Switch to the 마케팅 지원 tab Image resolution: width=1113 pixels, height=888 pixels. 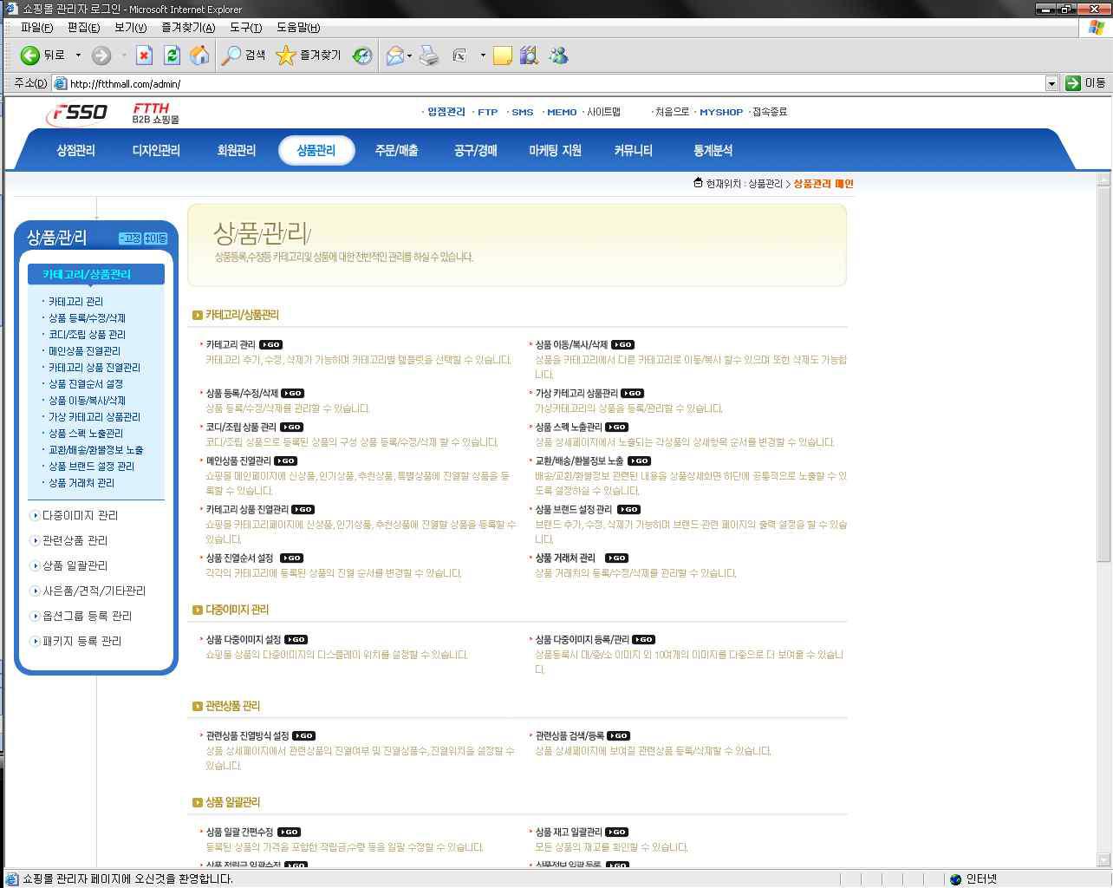click(x=555, y=151)
